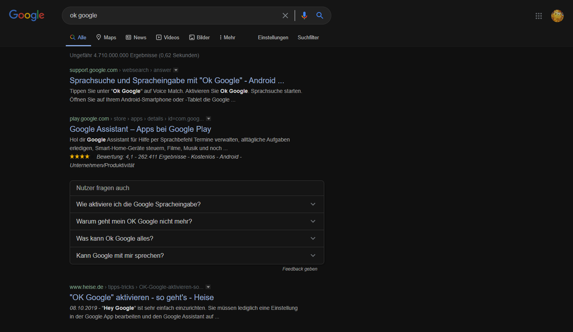Open the Mehr menu
The width and height of the screenshot is (573, 332).
[227, 38]
